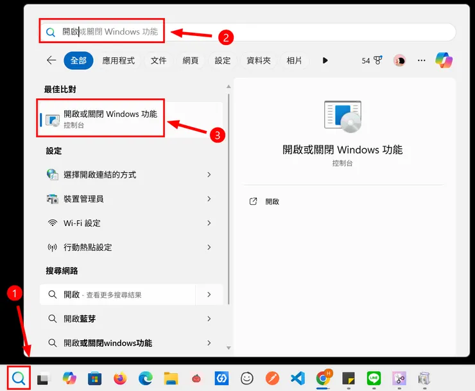Open File Explorer from the taskbar

pos(171,379)
